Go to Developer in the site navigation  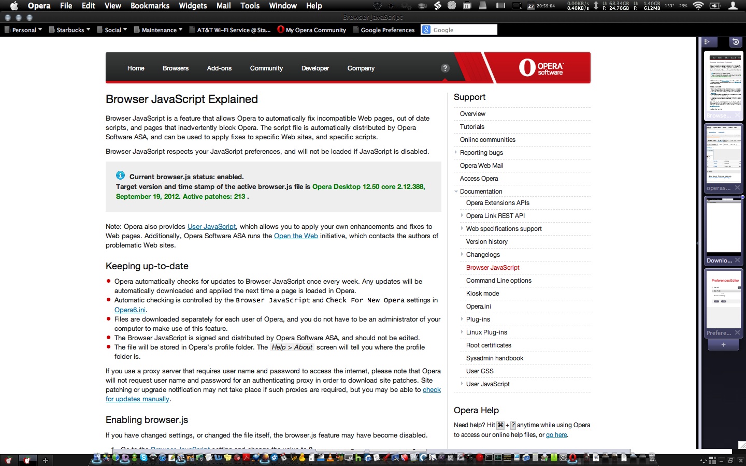click(315, 68)
